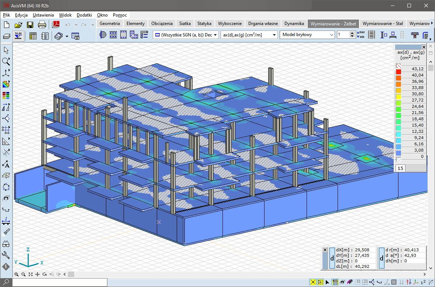The height and width of the screenshot is (287, 435).
Task: Toggle the elevation level marker button
Action: tap(18, 36)
